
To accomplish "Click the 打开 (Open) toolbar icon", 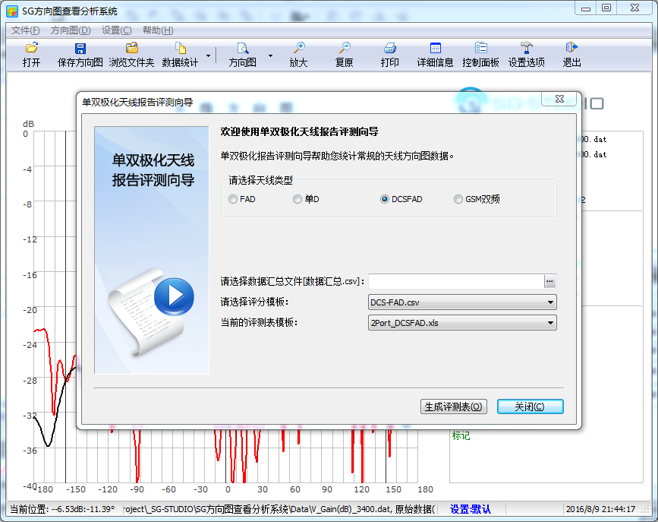I will coord(31,49).
